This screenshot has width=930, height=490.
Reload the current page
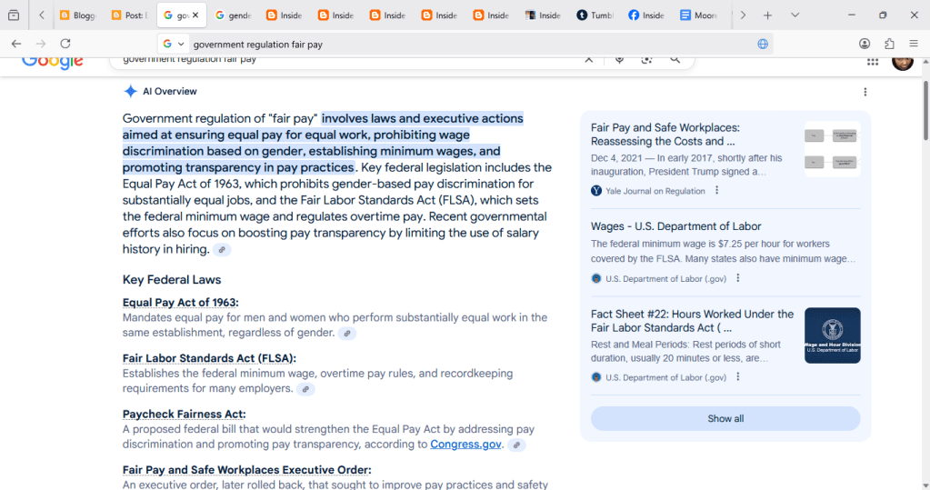65,44
